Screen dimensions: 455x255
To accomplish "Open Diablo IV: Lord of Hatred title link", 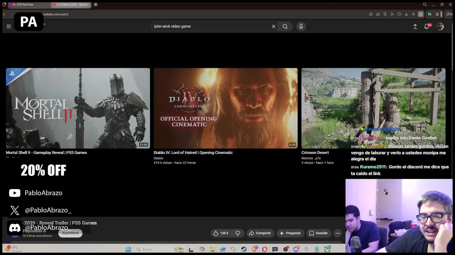I will [x=193, y=153].
